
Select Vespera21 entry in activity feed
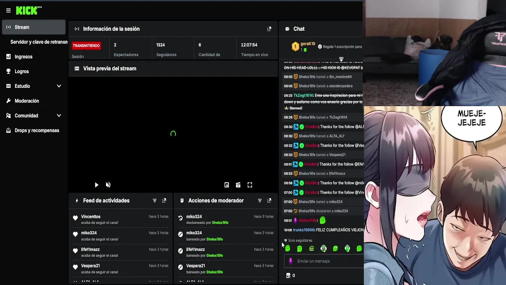click(121, 269)
